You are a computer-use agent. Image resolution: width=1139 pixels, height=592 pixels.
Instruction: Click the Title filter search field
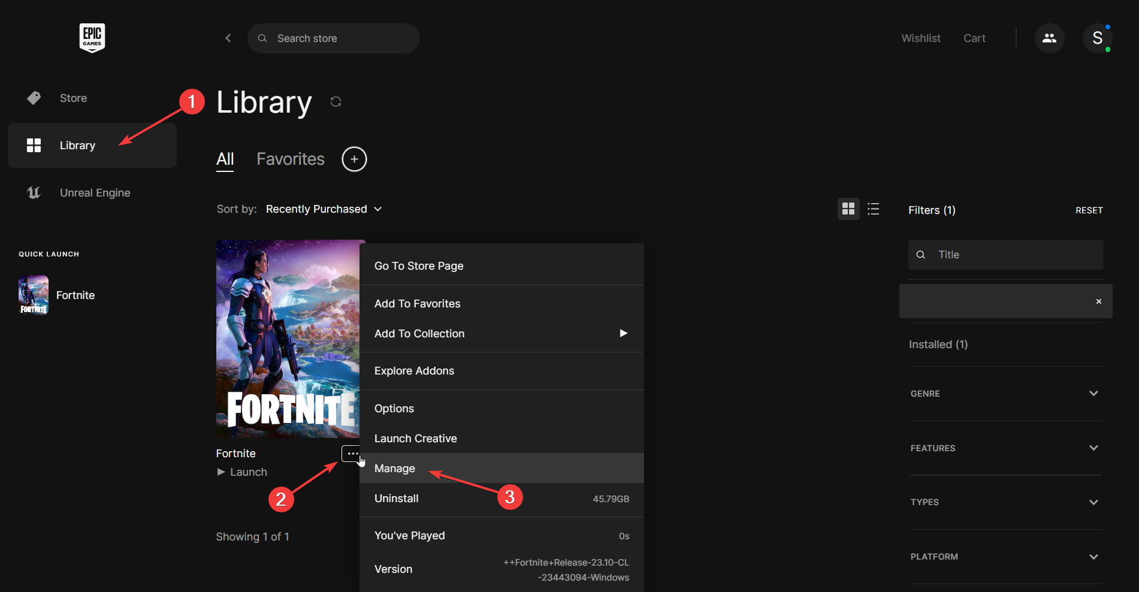(1006, 255)
